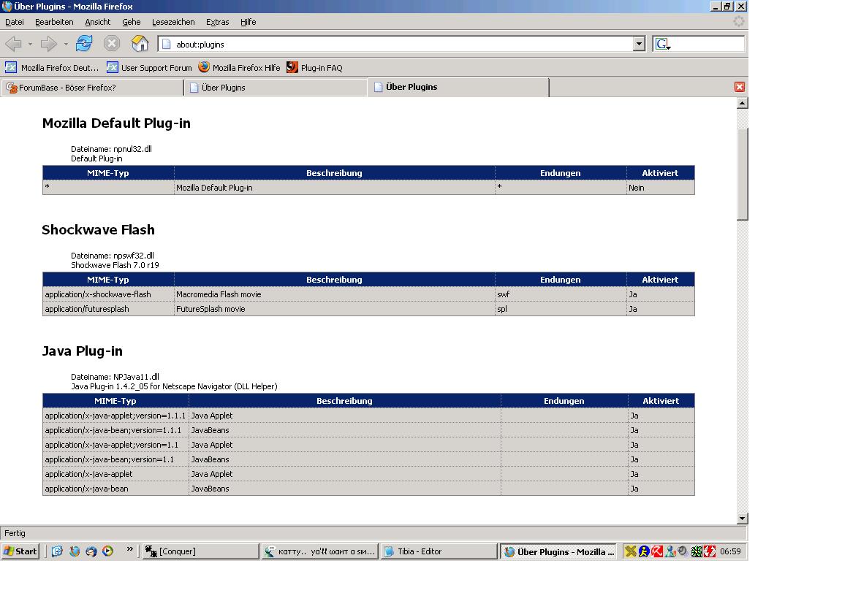Click the taskbar clock 06:59

click(x=730, y=551)
